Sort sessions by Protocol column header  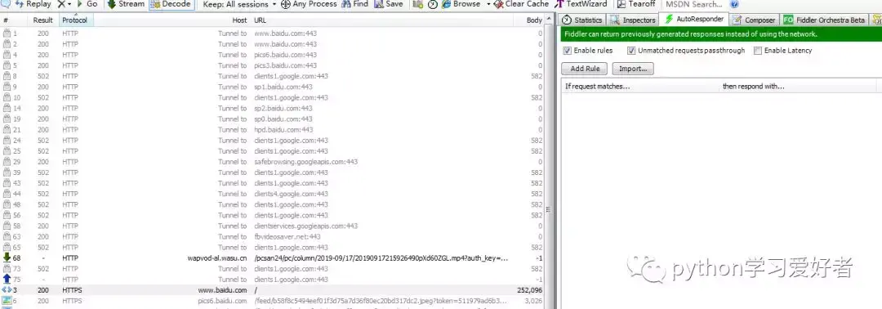click(76, 20)
